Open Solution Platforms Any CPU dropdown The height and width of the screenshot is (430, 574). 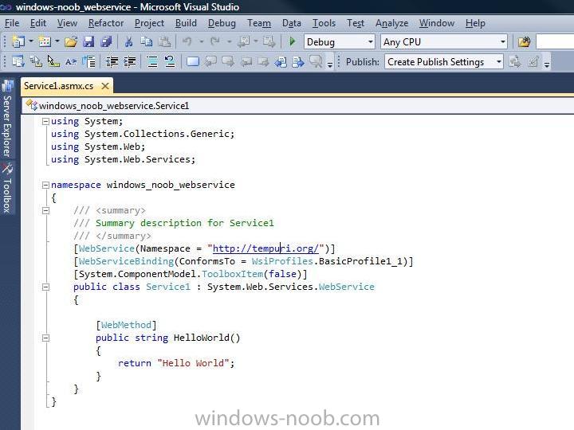tap(444, 41)
